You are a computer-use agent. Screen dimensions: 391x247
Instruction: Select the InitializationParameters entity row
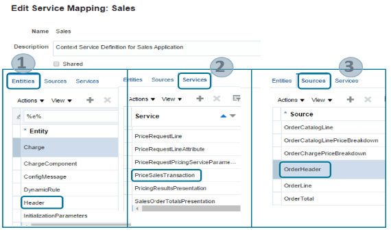(x=69, y=216)
